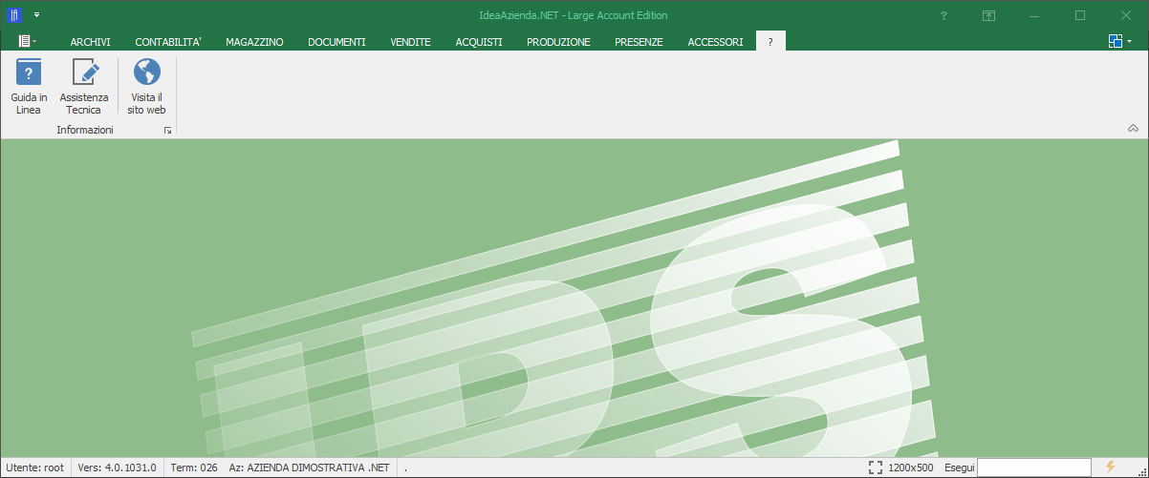Click the 'Vers: 4.0.1031.0' status entry
The image size is (1149, 478).
click(117, 468)
